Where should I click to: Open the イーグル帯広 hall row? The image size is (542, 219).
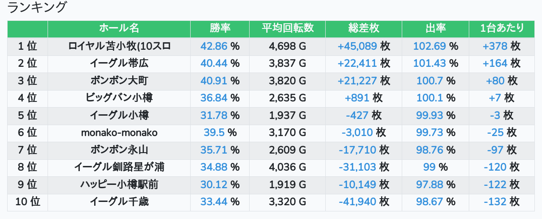point(119,64)
